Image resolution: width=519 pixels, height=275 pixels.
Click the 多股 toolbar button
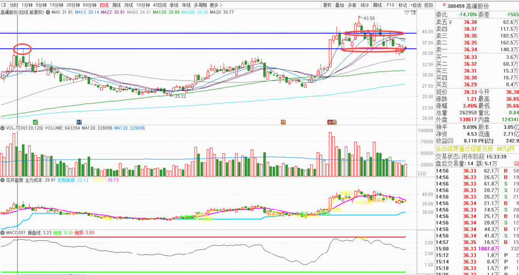tap(352, 5)
